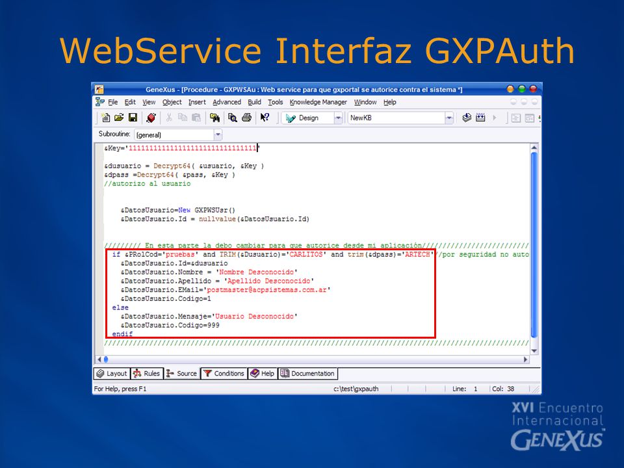Click the Build icon right of NewKB
The image size is (624, 468).
467,118
